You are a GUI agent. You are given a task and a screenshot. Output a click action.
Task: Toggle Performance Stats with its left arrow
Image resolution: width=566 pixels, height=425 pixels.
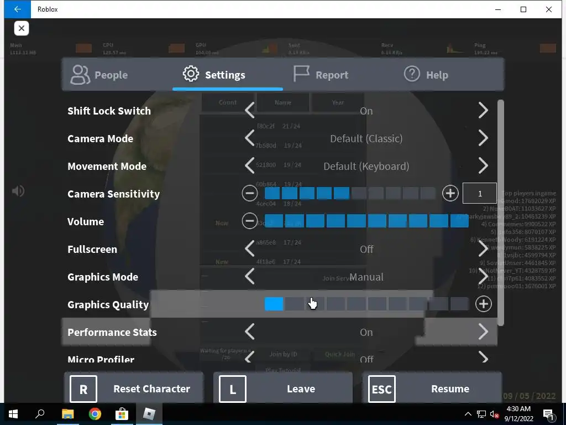(x=250, y=332)
